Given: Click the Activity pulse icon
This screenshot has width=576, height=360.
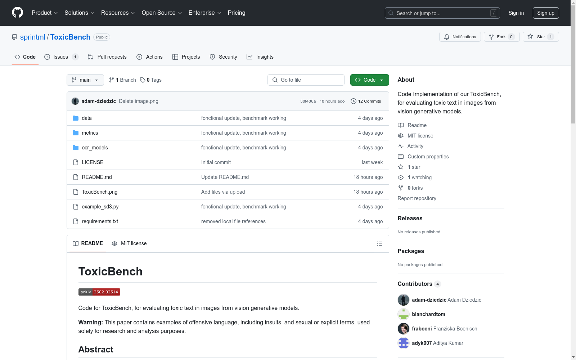Looking at the screenshot, I should point(401,146).
